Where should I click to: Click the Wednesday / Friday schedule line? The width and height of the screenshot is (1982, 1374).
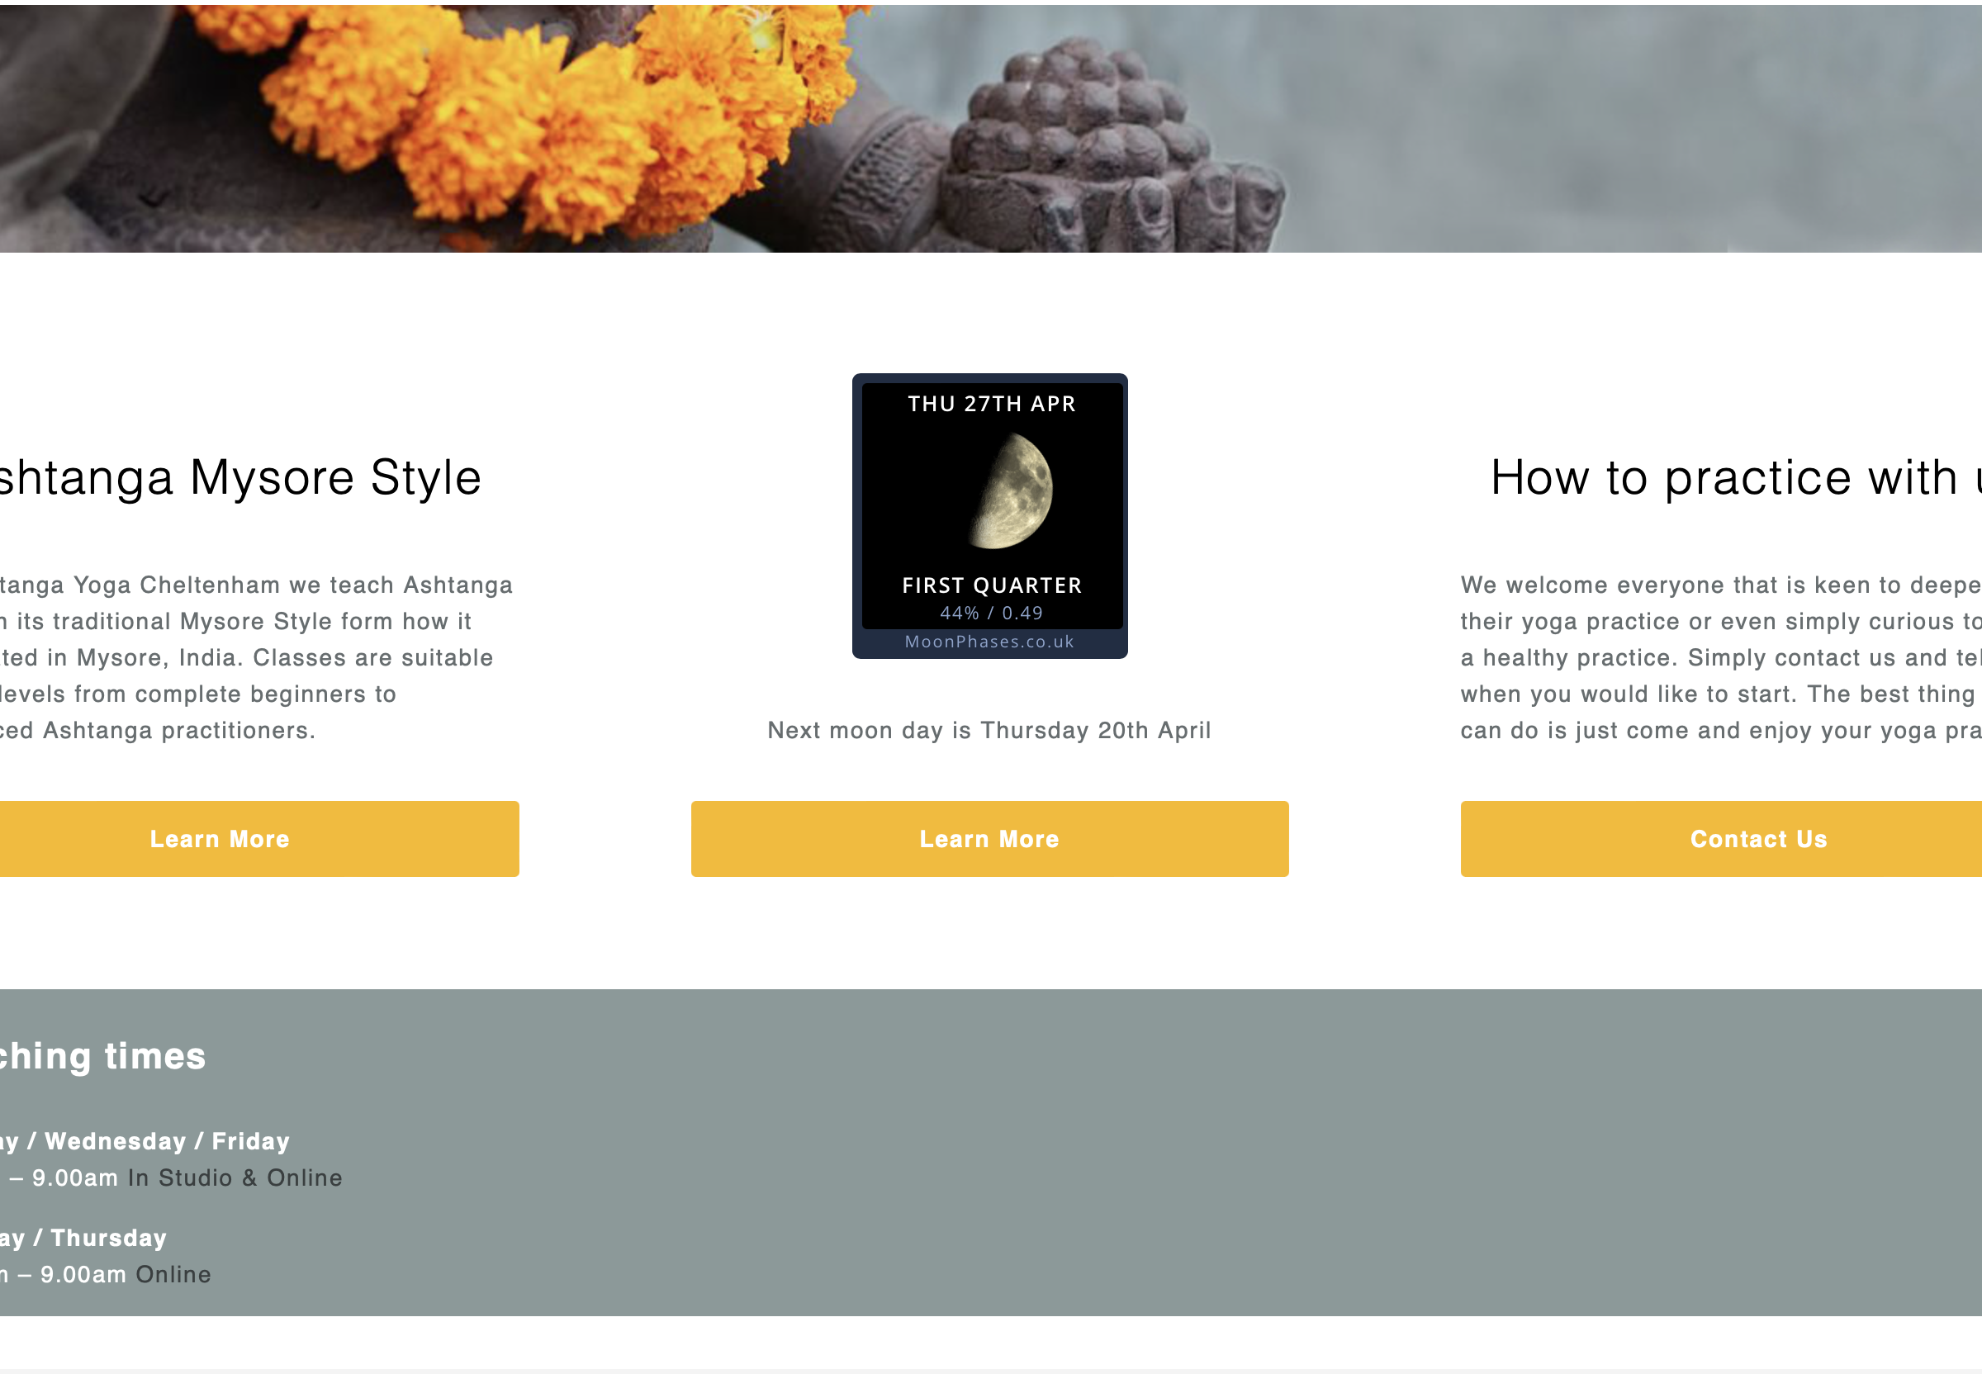(145, 1140)
